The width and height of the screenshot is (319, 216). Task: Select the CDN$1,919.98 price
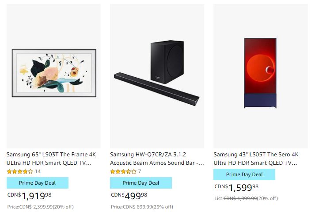[29, 196]
